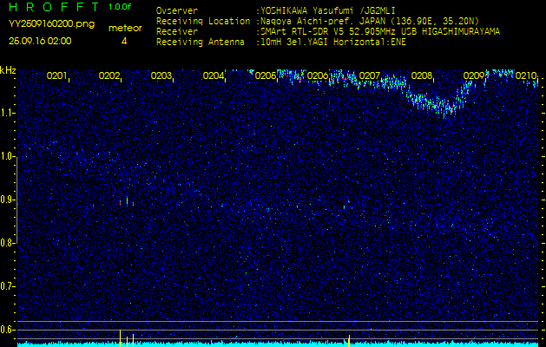Select the 0210 time marker

(x=526, y=76)
